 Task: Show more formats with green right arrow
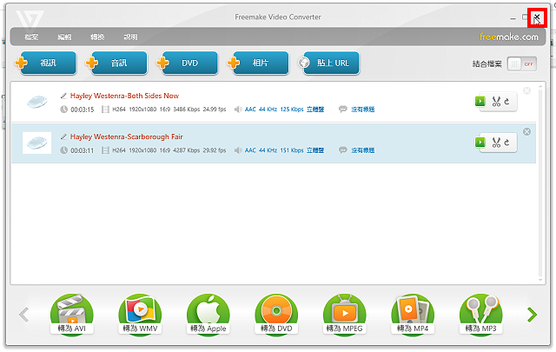(x=532, y=315)
